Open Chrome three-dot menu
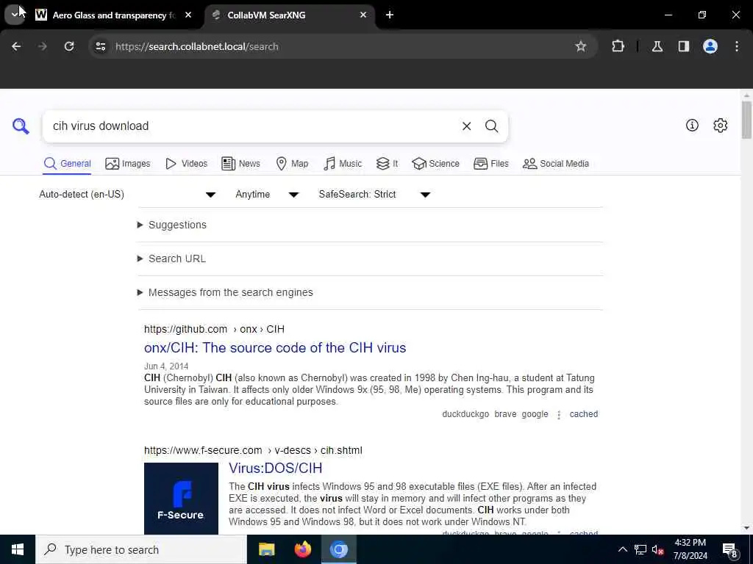The width and height of the screenshot is (753, 564). point(737,46)
